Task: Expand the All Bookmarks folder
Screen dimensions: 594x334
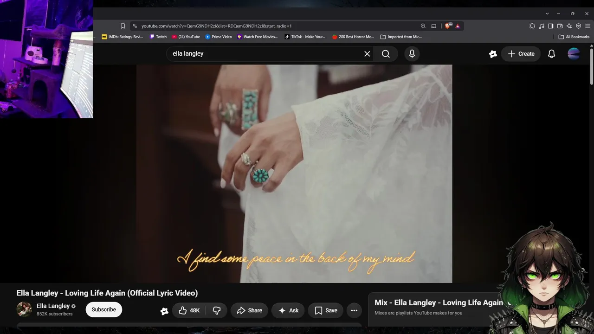Action: pos(574,37)
